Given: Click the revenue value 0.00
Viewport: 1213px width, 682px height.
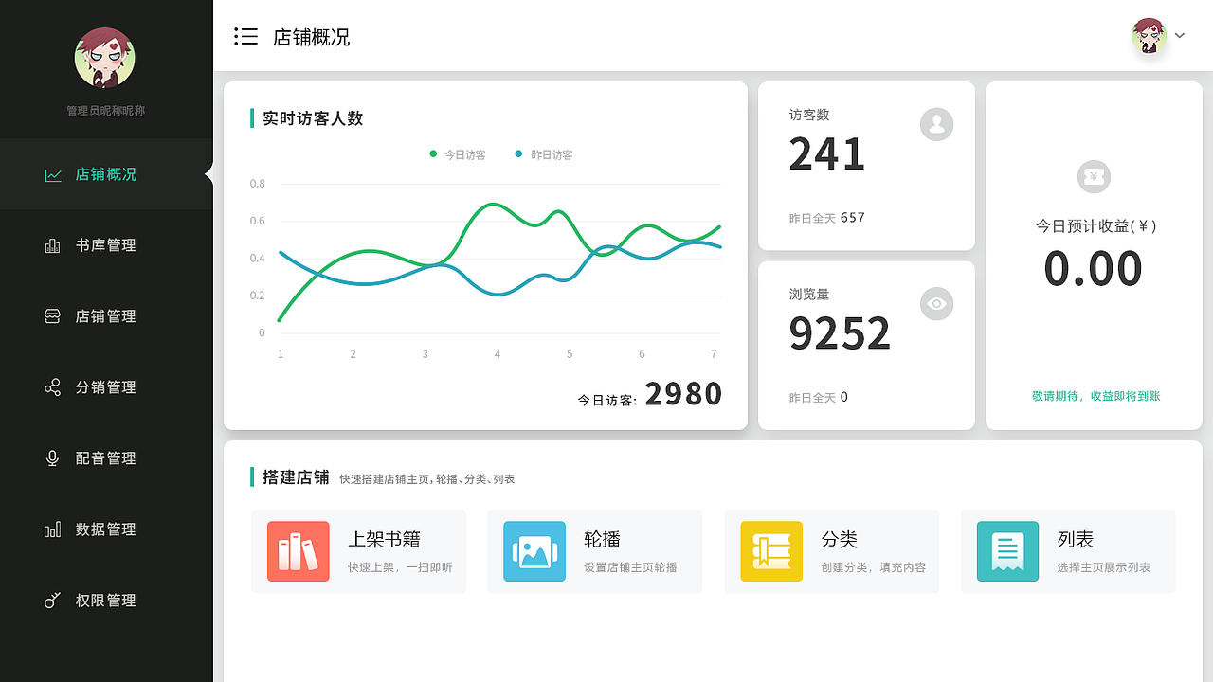Looking at the screenshot, I should pyautogui.click(x=1094, y=269).
